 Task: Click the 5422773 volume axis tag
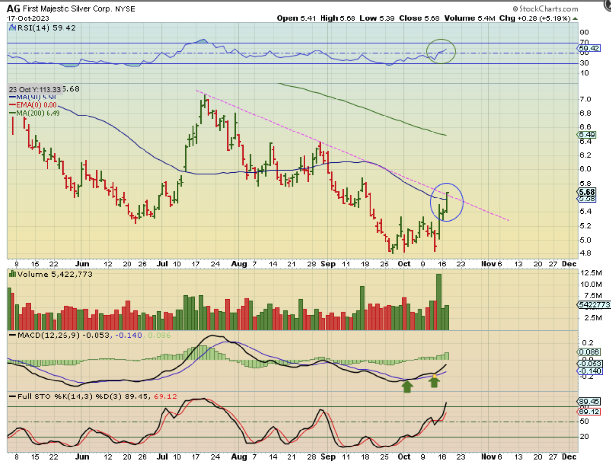[x=594, y=305]
